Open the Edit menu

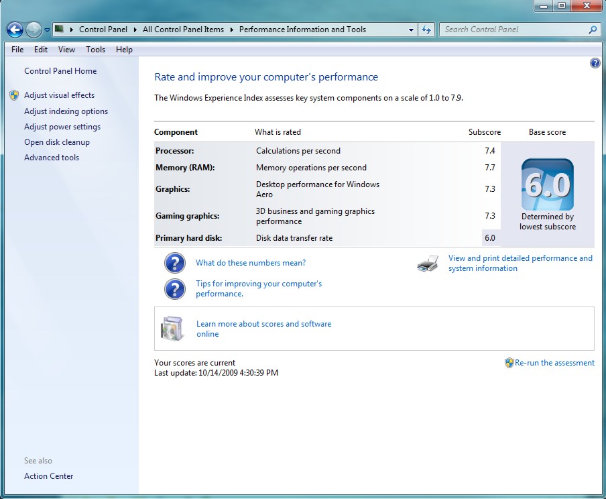point(41,50)
